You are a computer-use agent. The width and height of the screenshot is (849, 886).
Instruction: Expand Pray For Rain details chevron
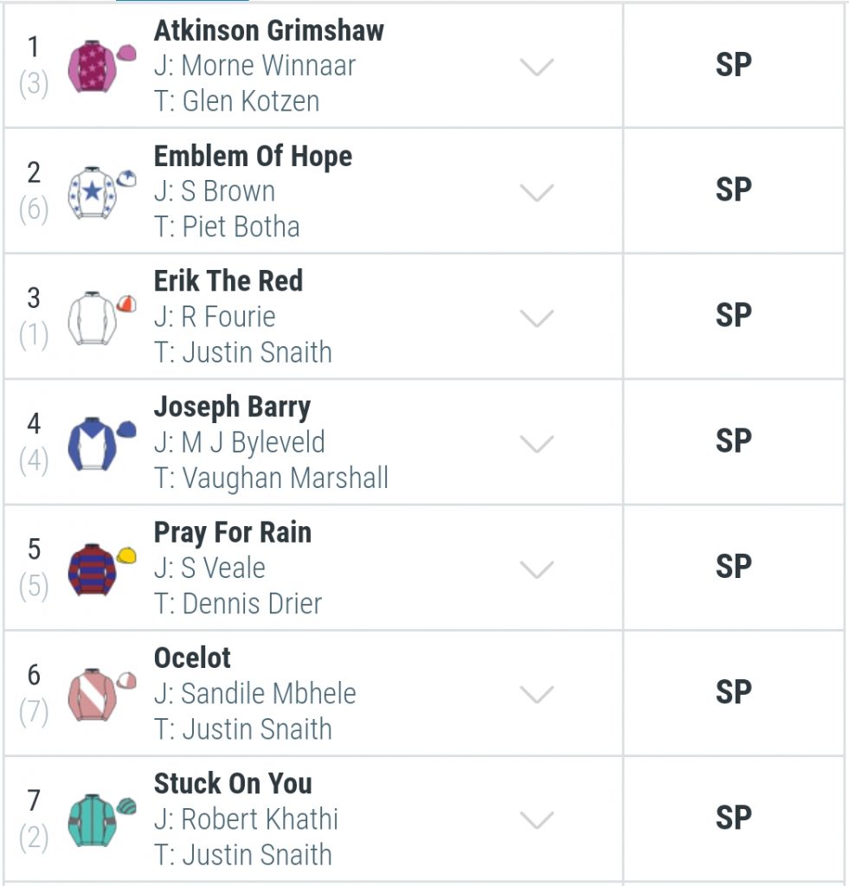click(537, 569)
